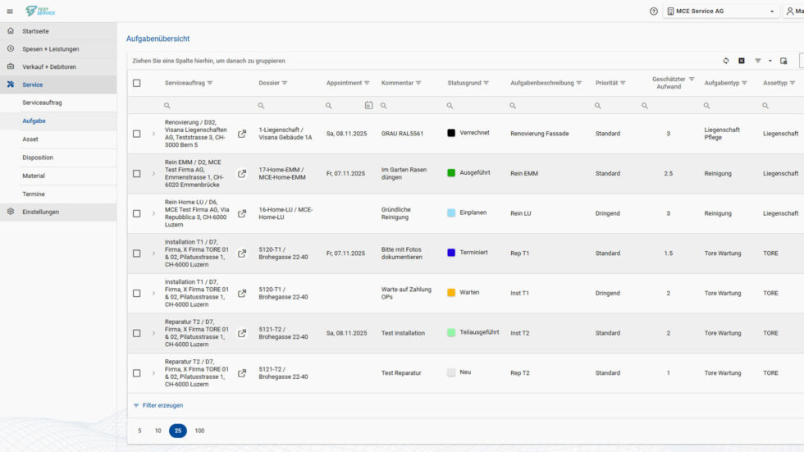804x452 pixels.
Task: Check the Rep T2 row checkbox
Action: (x=137, y=373)
